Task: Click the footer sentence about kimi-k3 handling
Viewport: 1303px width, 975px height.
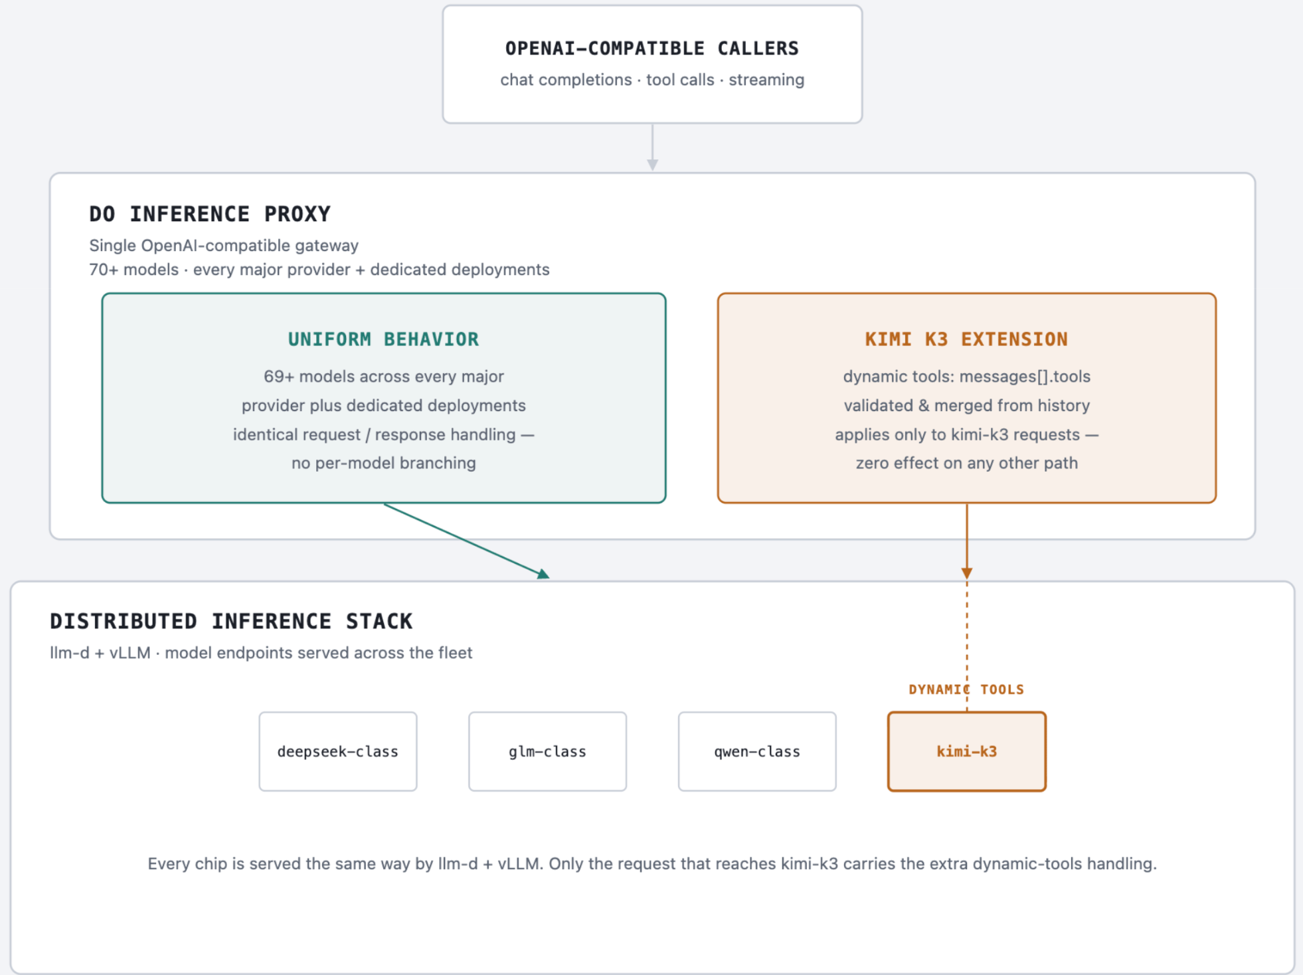Action: [x=652, y=863]
